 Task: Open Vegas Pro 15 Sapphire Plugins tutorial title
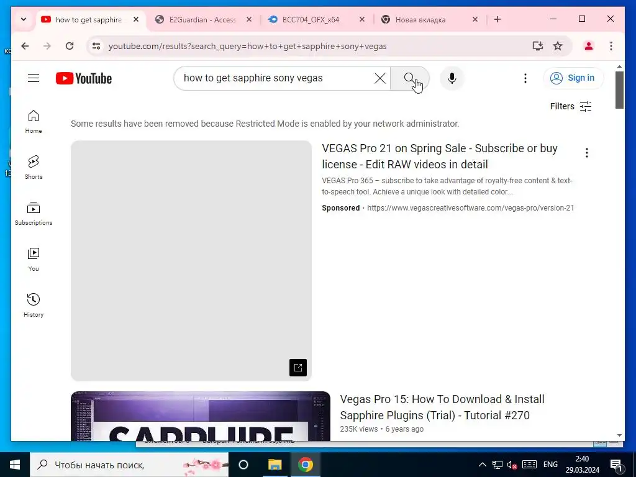(x=442, y=407)
